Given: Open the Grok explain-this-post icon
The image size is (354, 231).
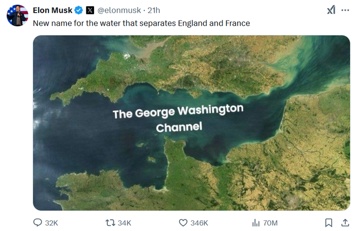Looking at the screenshot, I should [x=331, y=10].
